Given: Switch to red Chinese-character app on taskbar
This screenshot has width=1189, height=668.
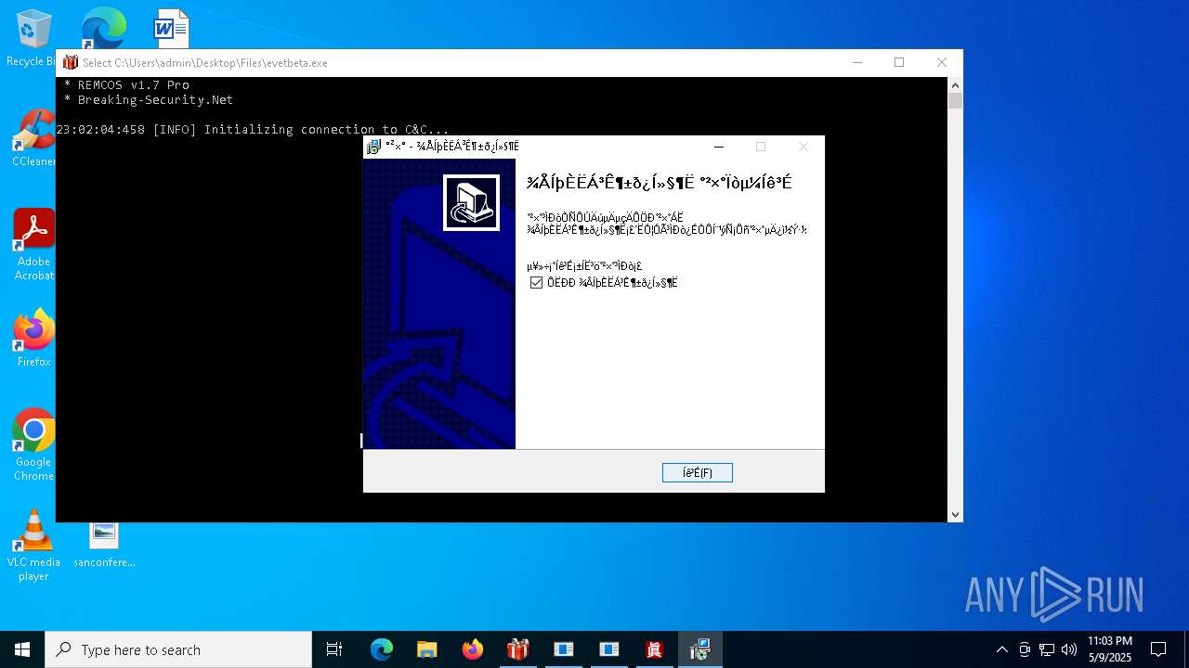Looking at the screenshot, I should (x=655, y=649).
